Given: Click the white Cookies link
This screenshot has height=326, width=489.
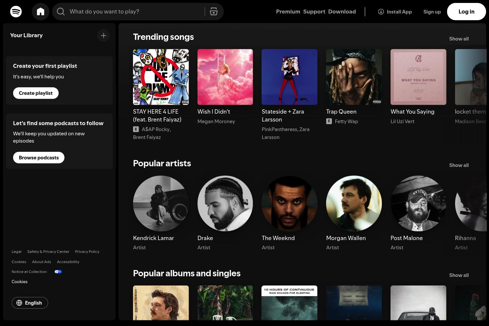Looking at the screenshot, I should coord(19,282).
